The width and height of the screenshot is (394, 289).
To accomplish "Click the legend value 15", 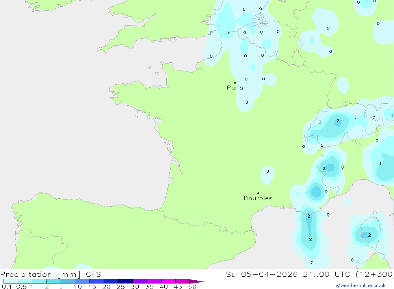I will point(92,287).
